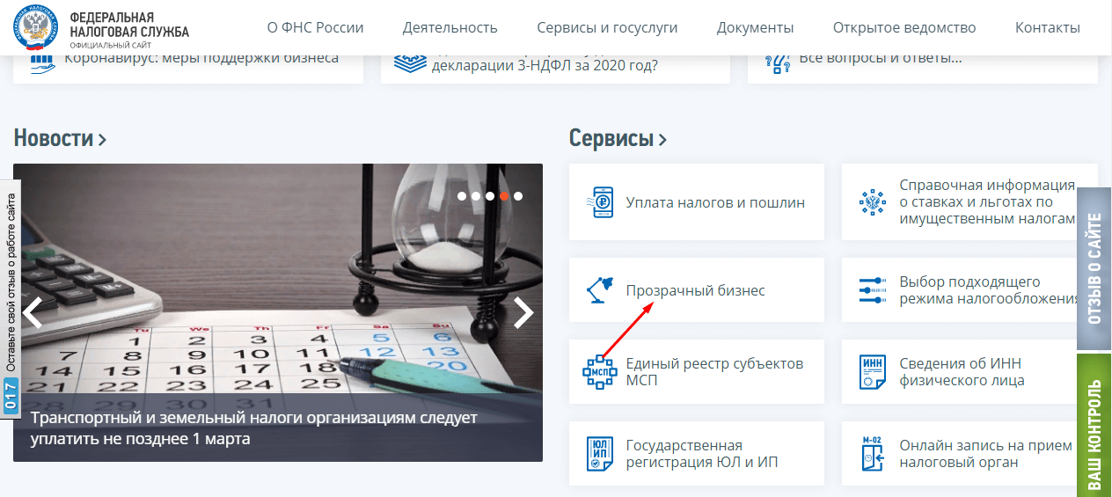Viewport: 1112px width, 497px height.
Task: Open the transport and land tax news headline
Action: [254, 428]
